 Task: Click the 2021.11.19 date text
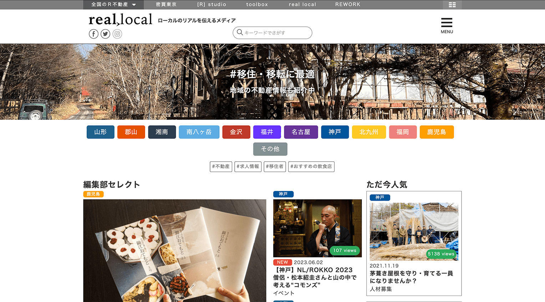tap(384, 266)
